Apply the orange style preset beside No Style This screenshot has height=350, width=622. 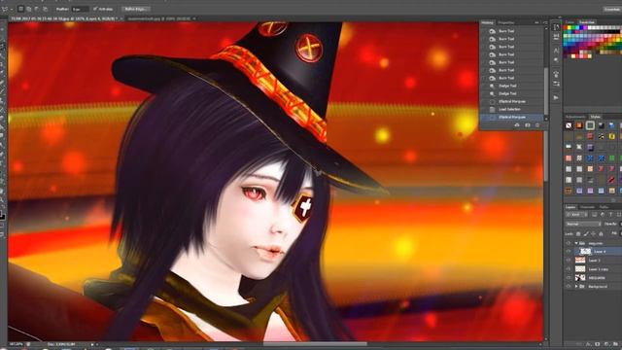[579, 125]
